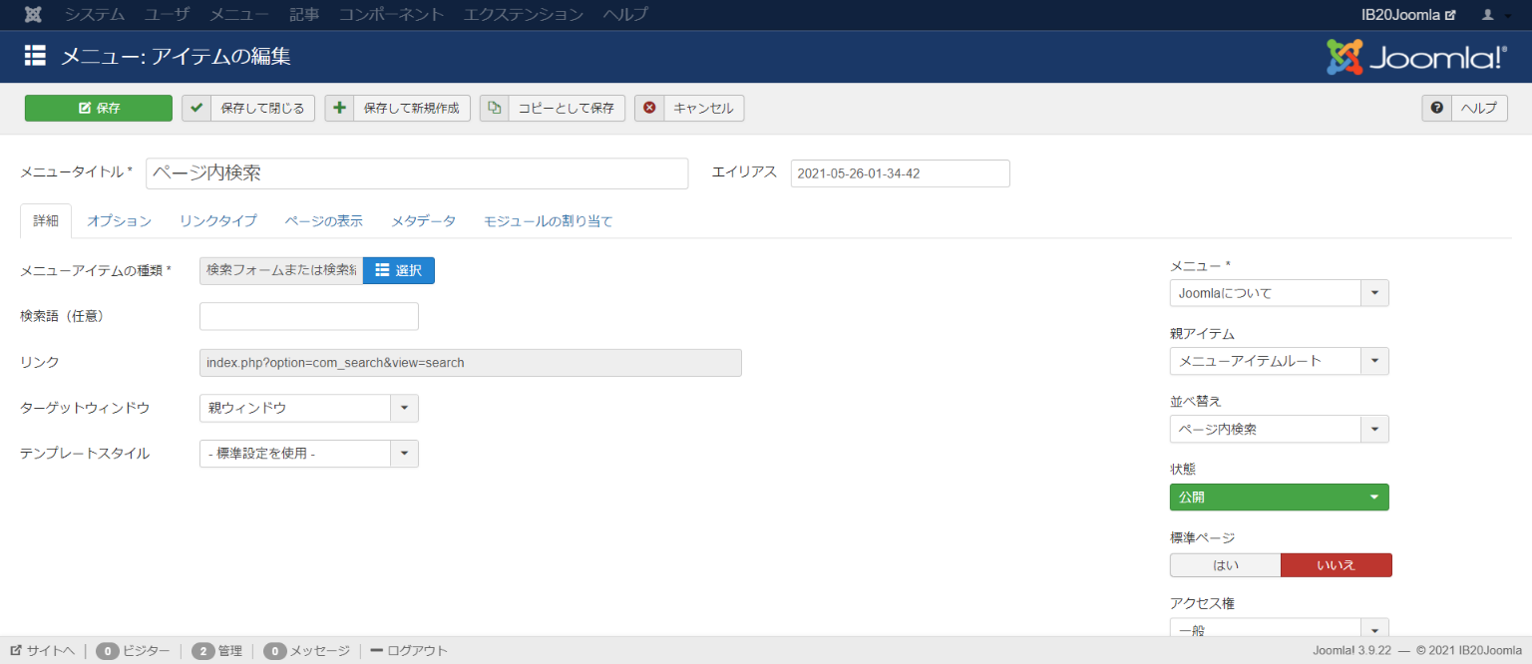This screenshot has height=664, width=1532.
Task: Open the ターゲットウィンドウ dropdown
Action: coord(308,408)
